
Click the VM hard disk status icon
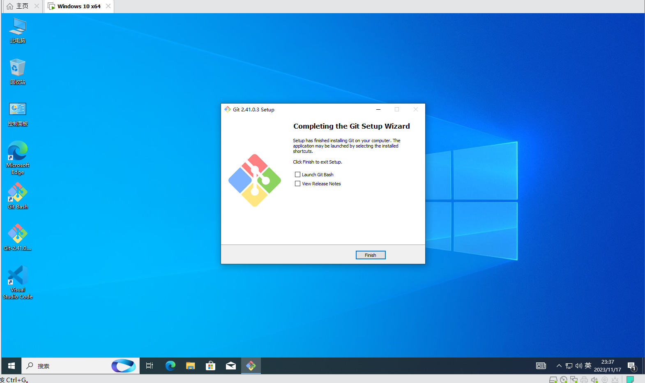(553, 380)
